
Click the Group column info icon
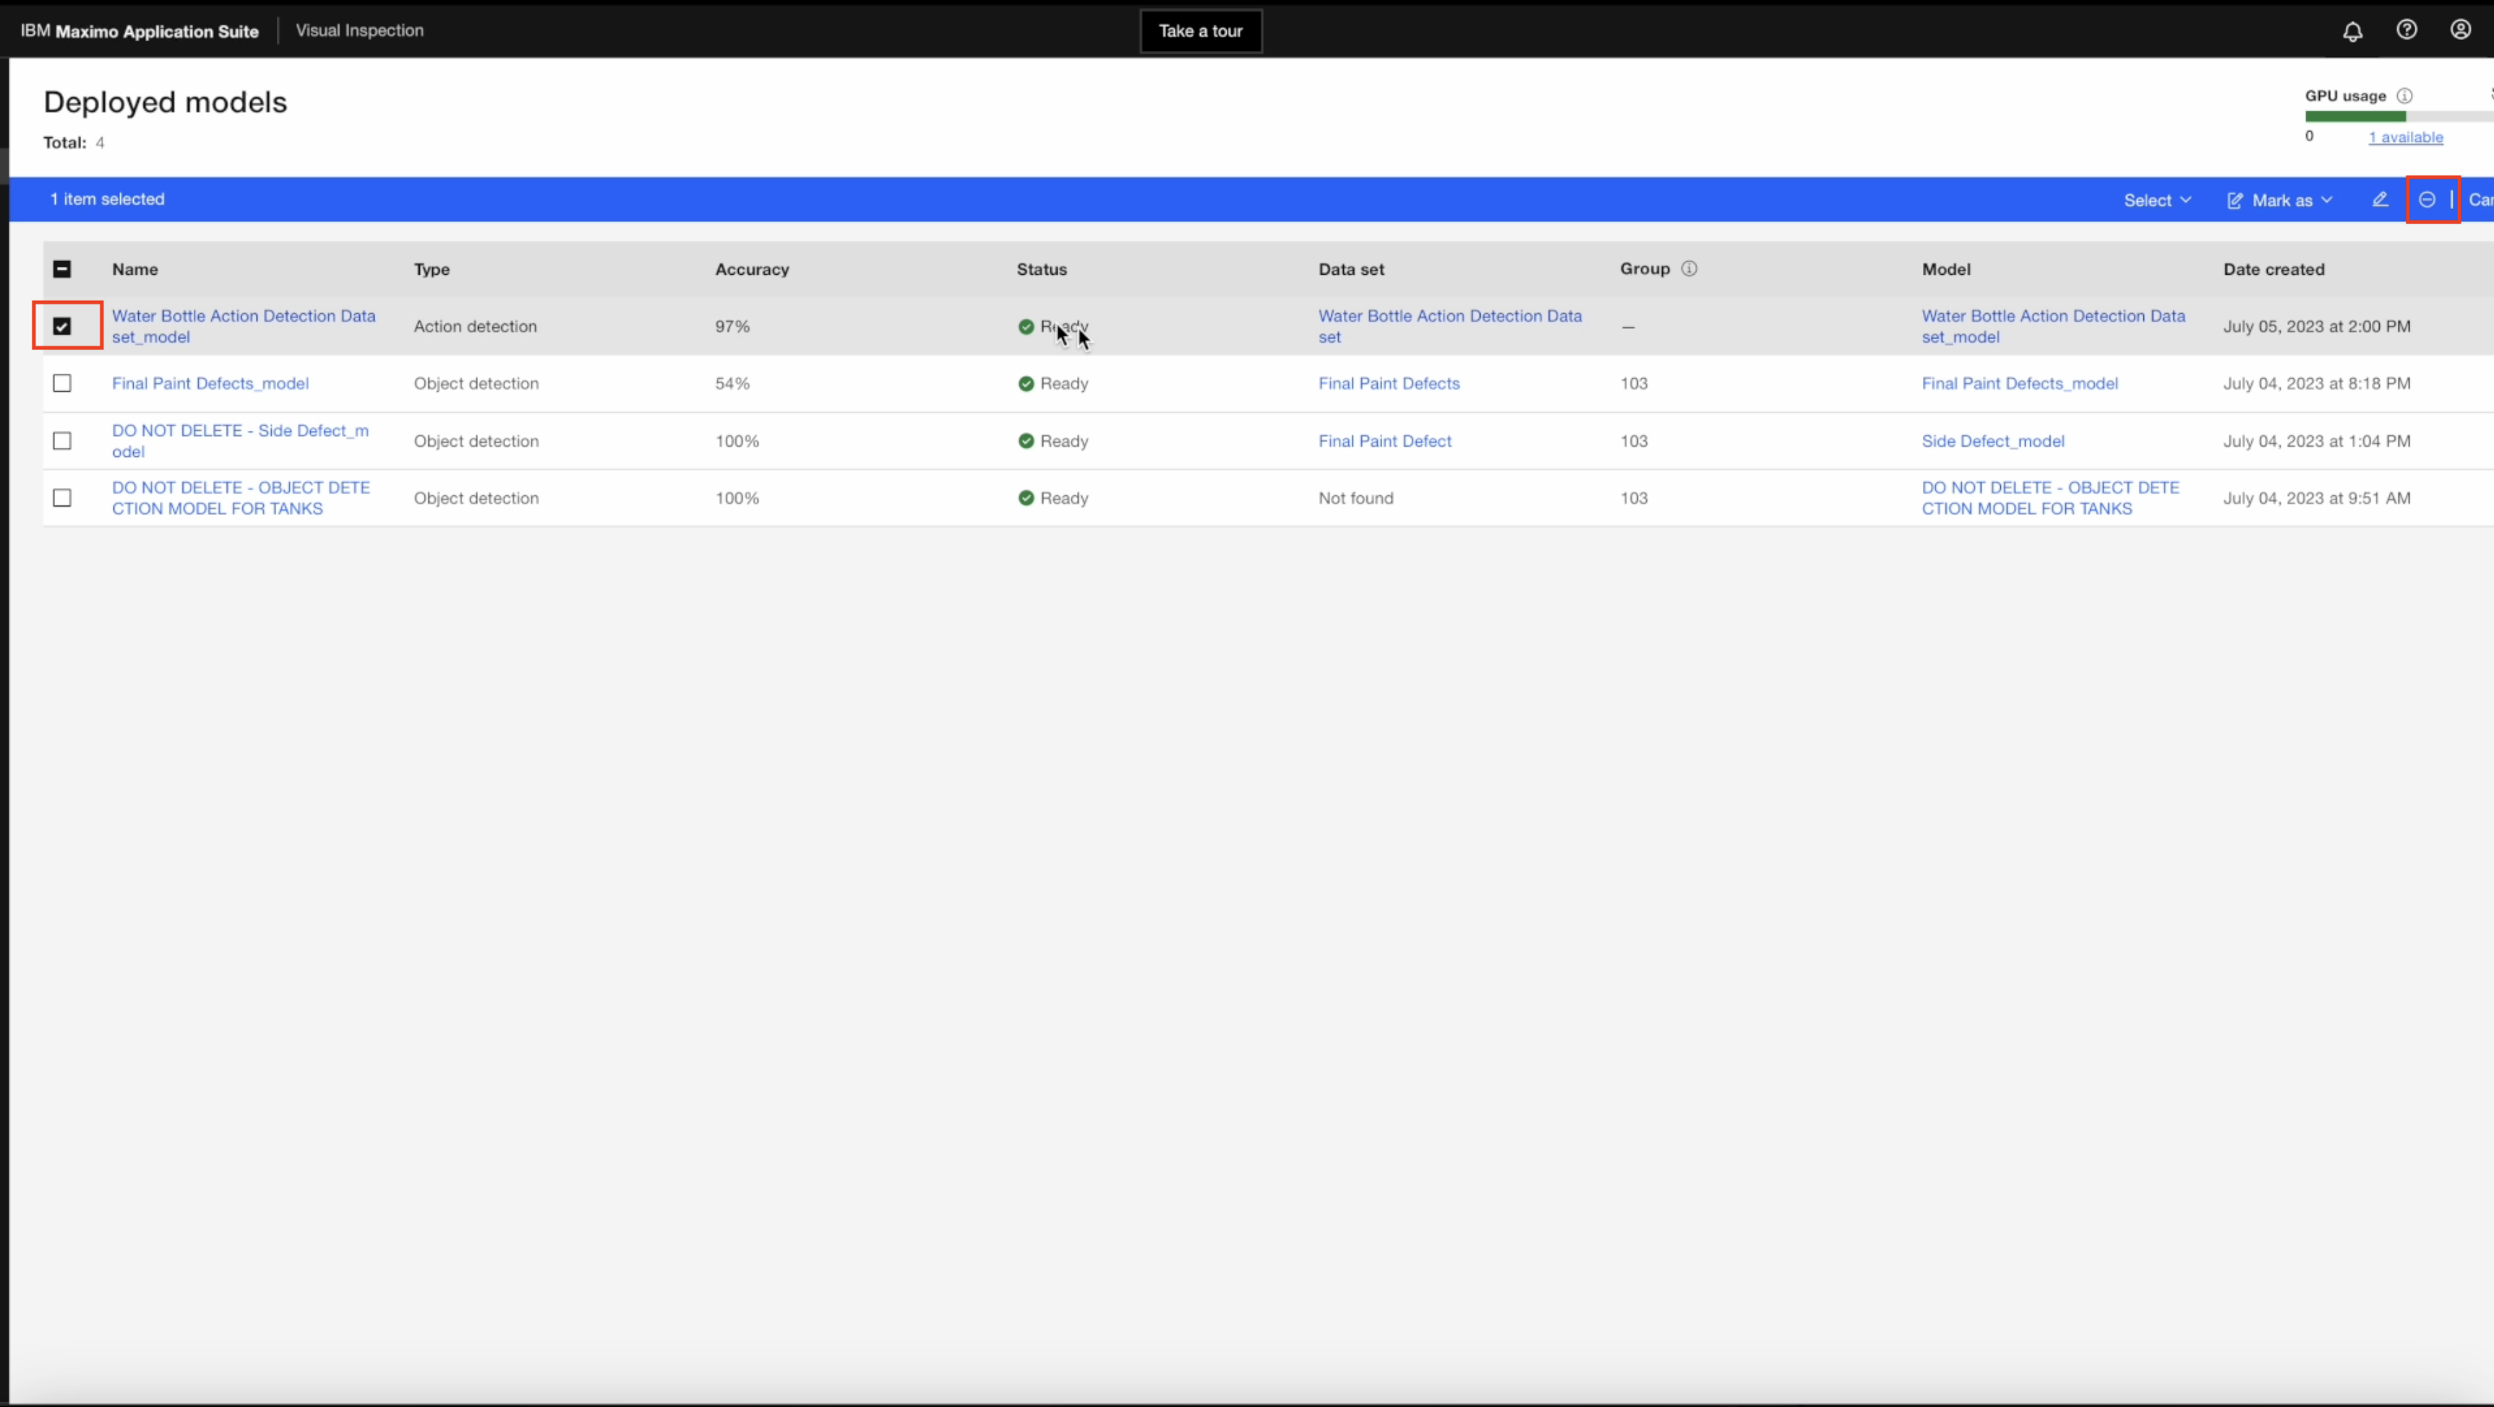[1689, 269]
